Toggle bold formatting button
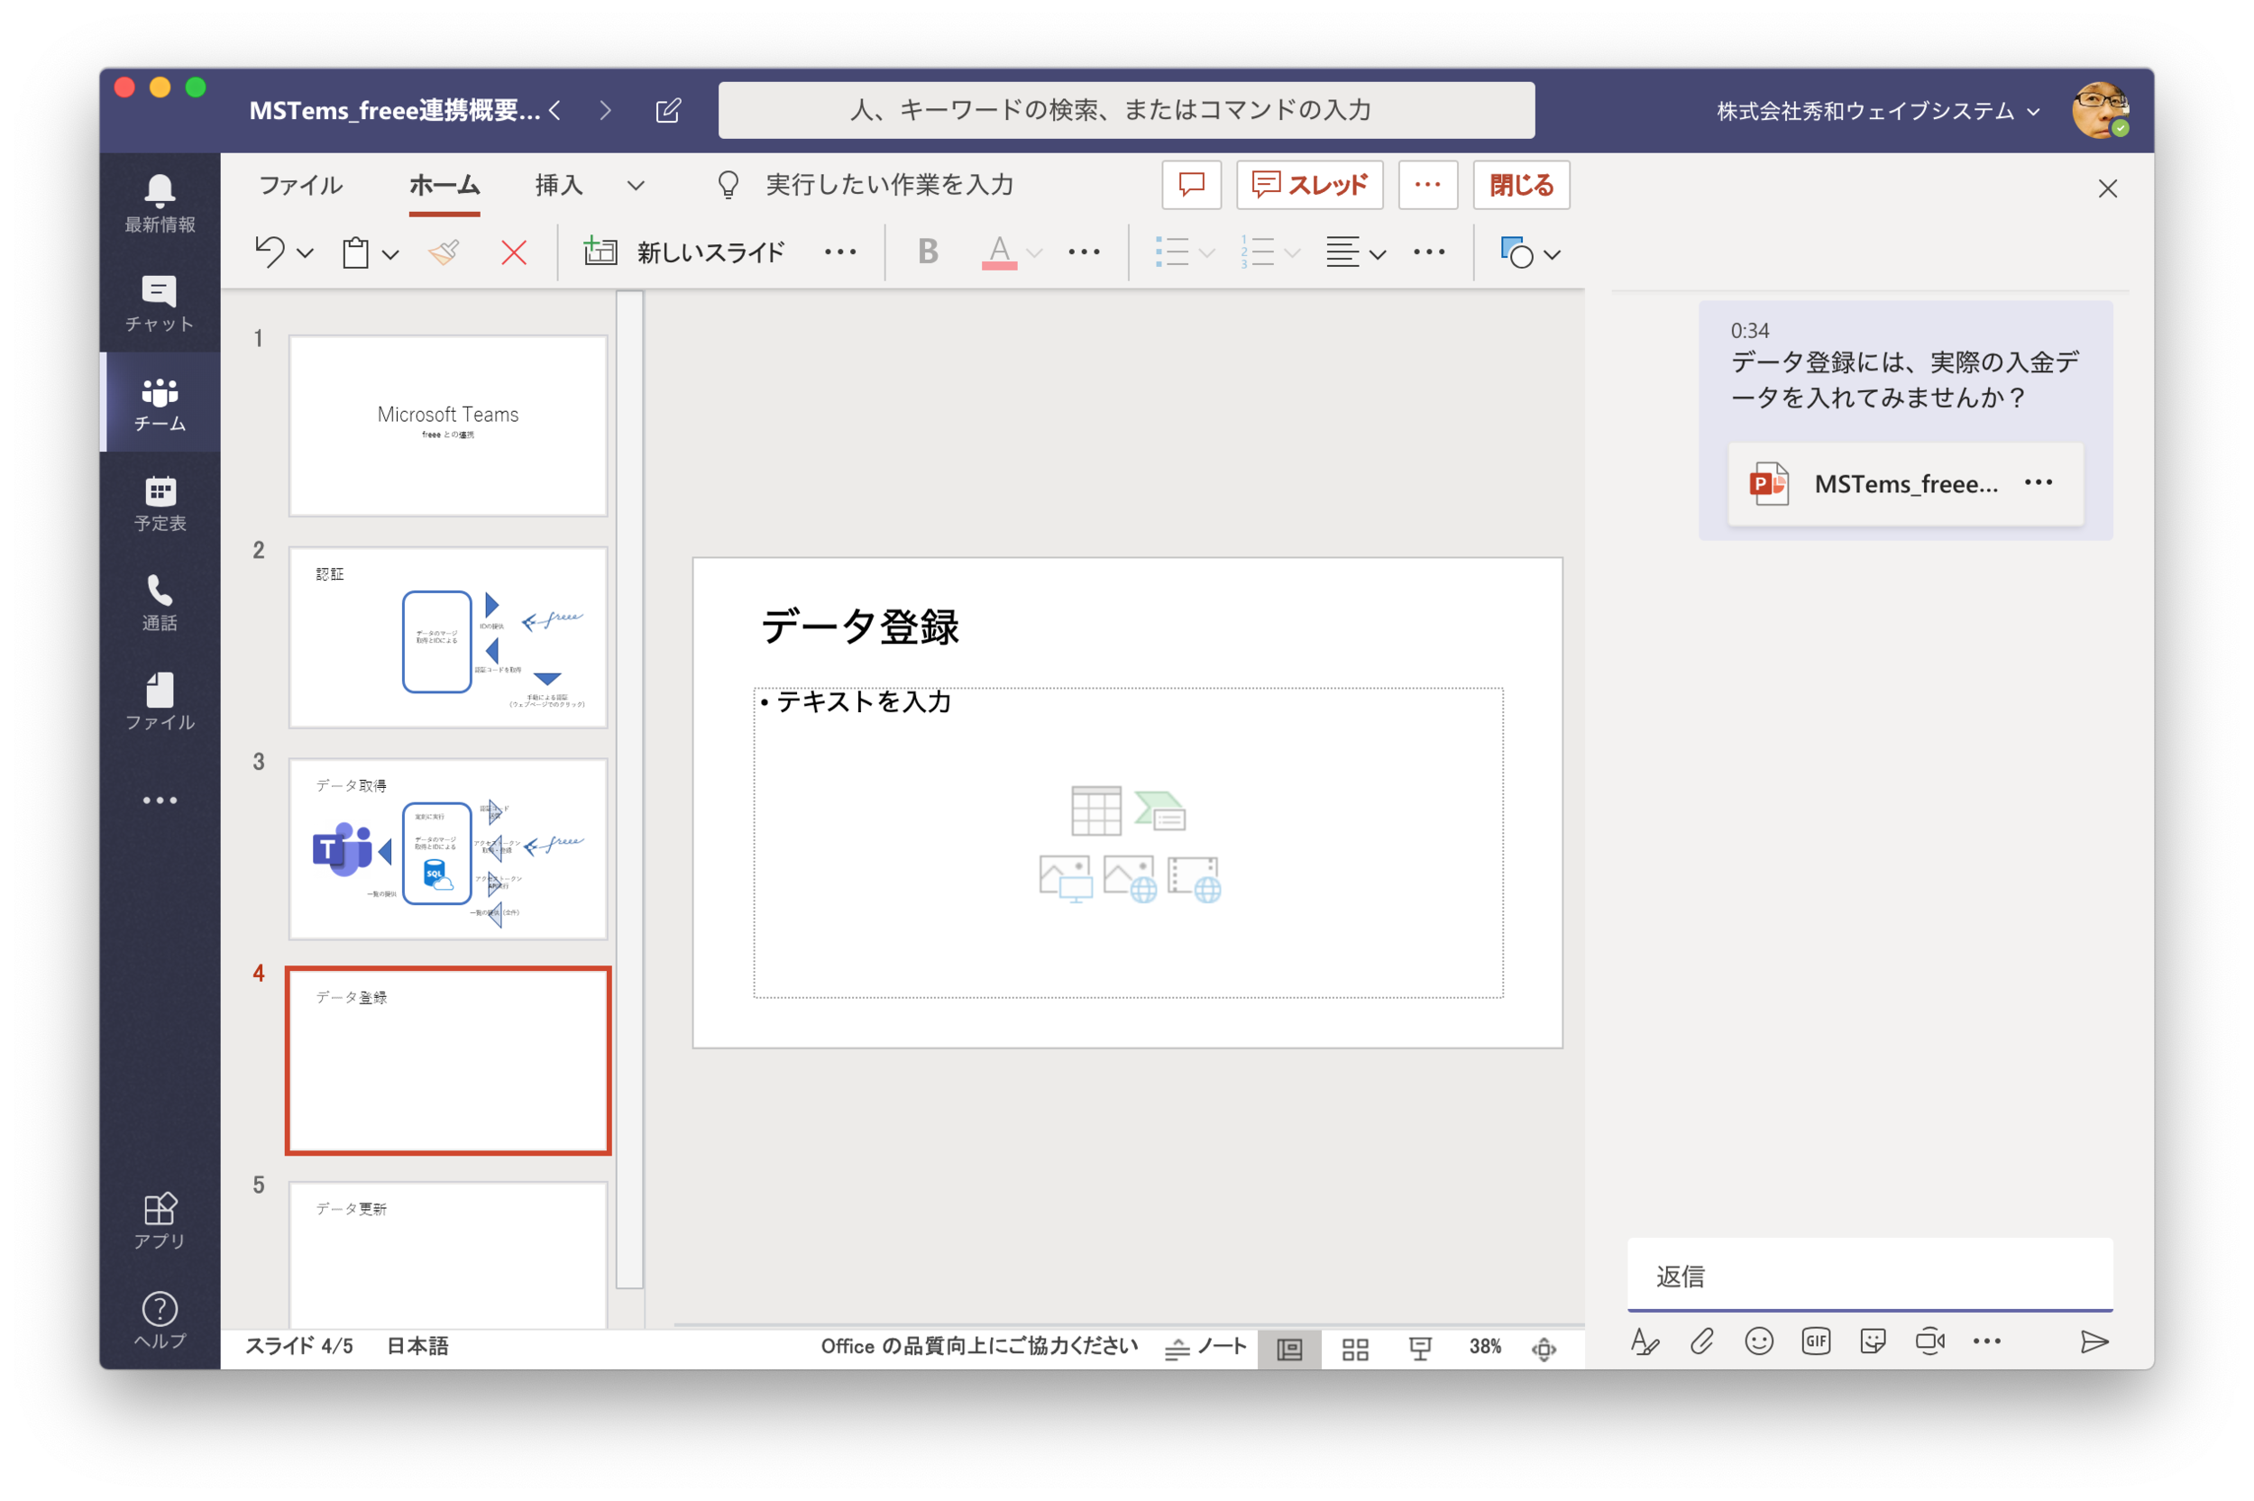Screen dimensions: 2254x1501 click(x=928, y=252)
